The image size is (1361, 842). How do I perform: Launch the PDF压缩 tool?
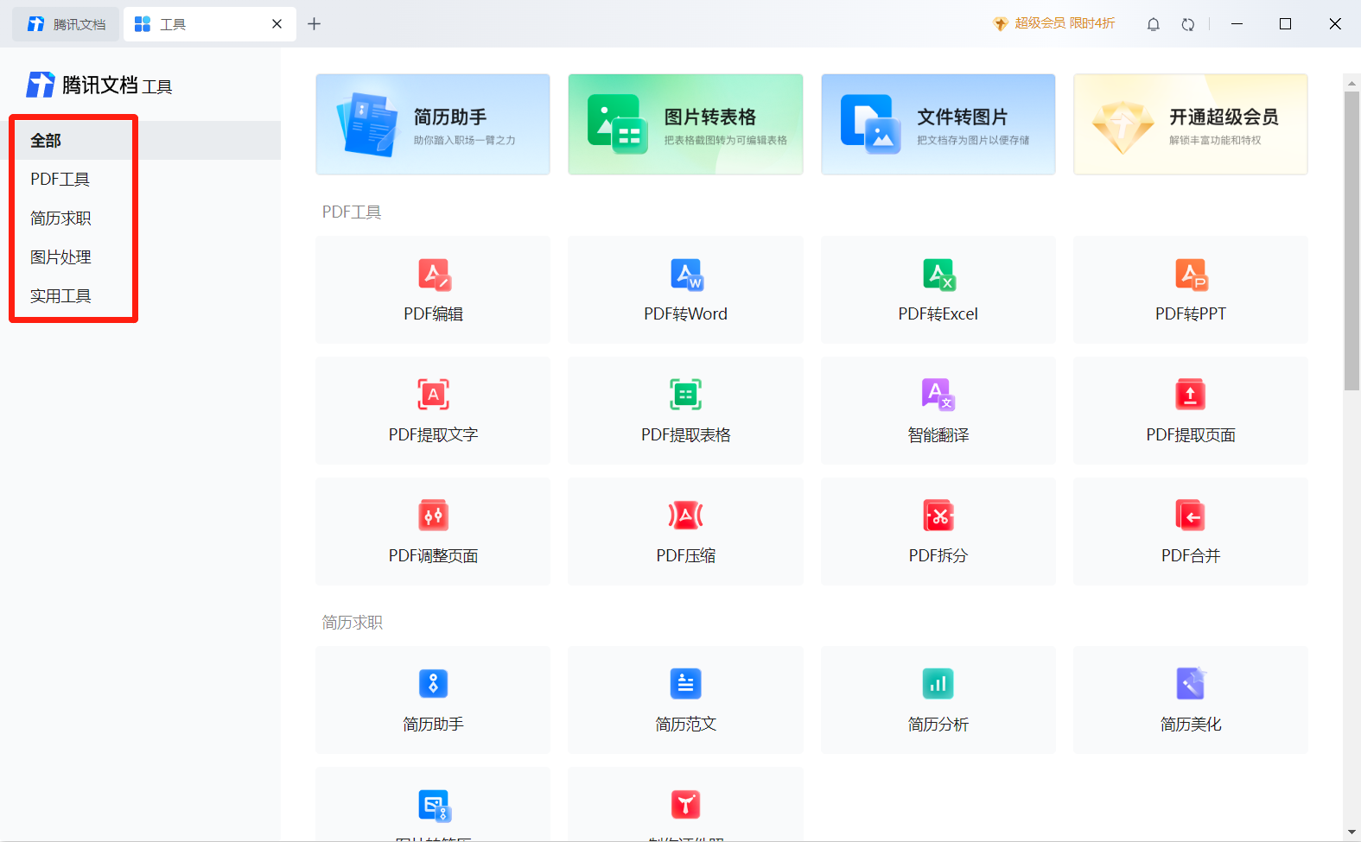pos(685,532)
